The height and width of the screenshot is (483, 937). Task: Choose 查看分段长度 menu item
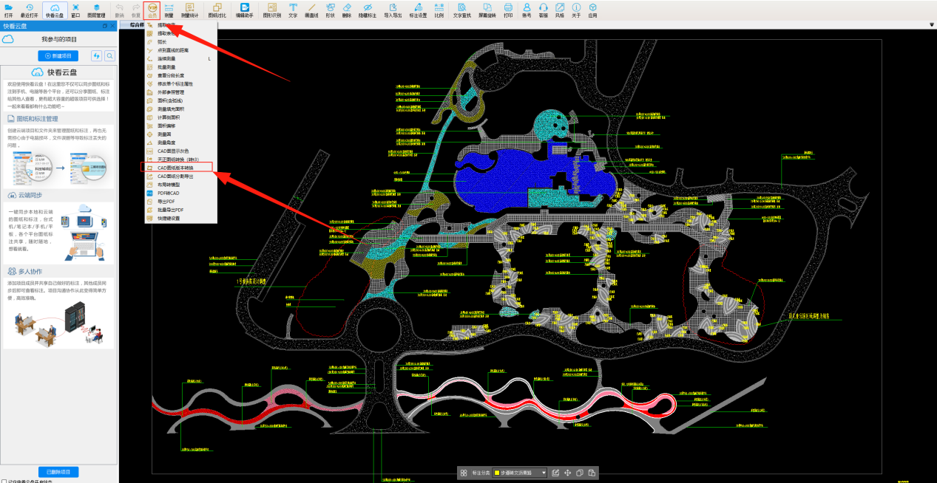tap(180, 75)
